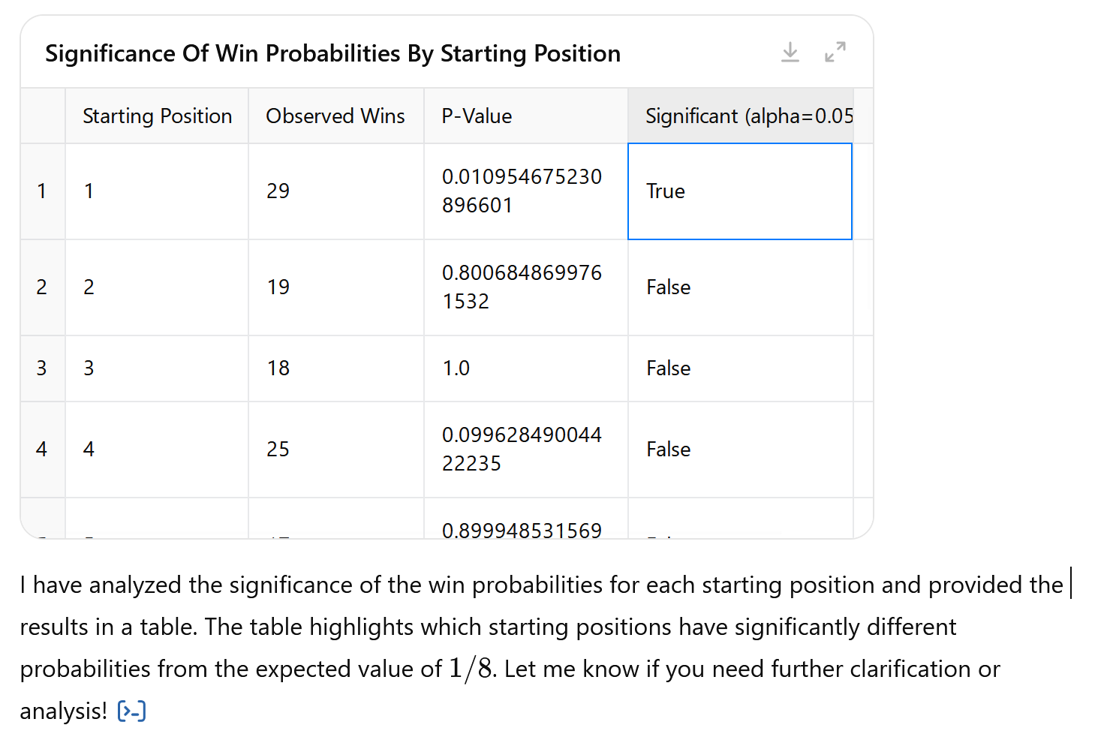Click row number 3 header
1116x731 pixels.
tap(42, 369)
